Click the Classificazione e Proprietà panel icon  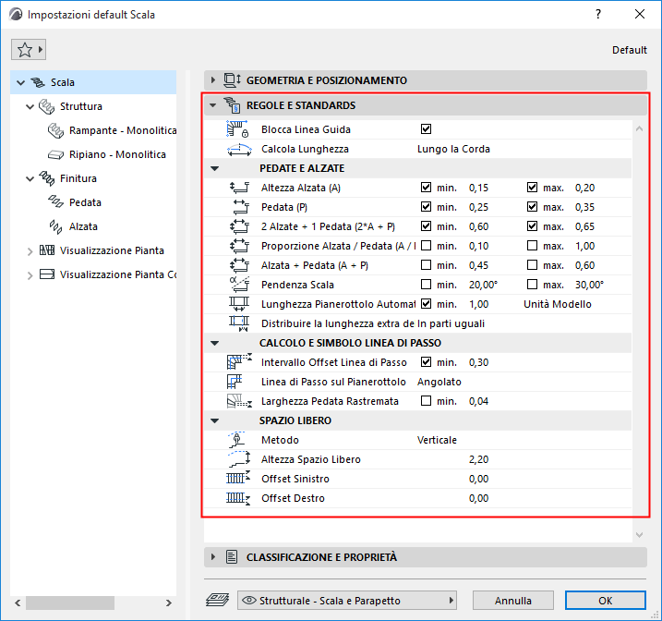pos(232,557)
